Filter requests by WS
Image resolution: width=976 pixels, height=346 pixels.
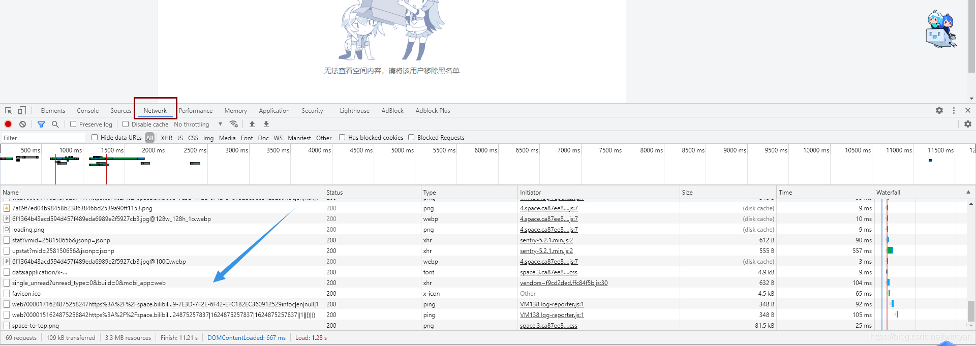(x=278, y=138)
